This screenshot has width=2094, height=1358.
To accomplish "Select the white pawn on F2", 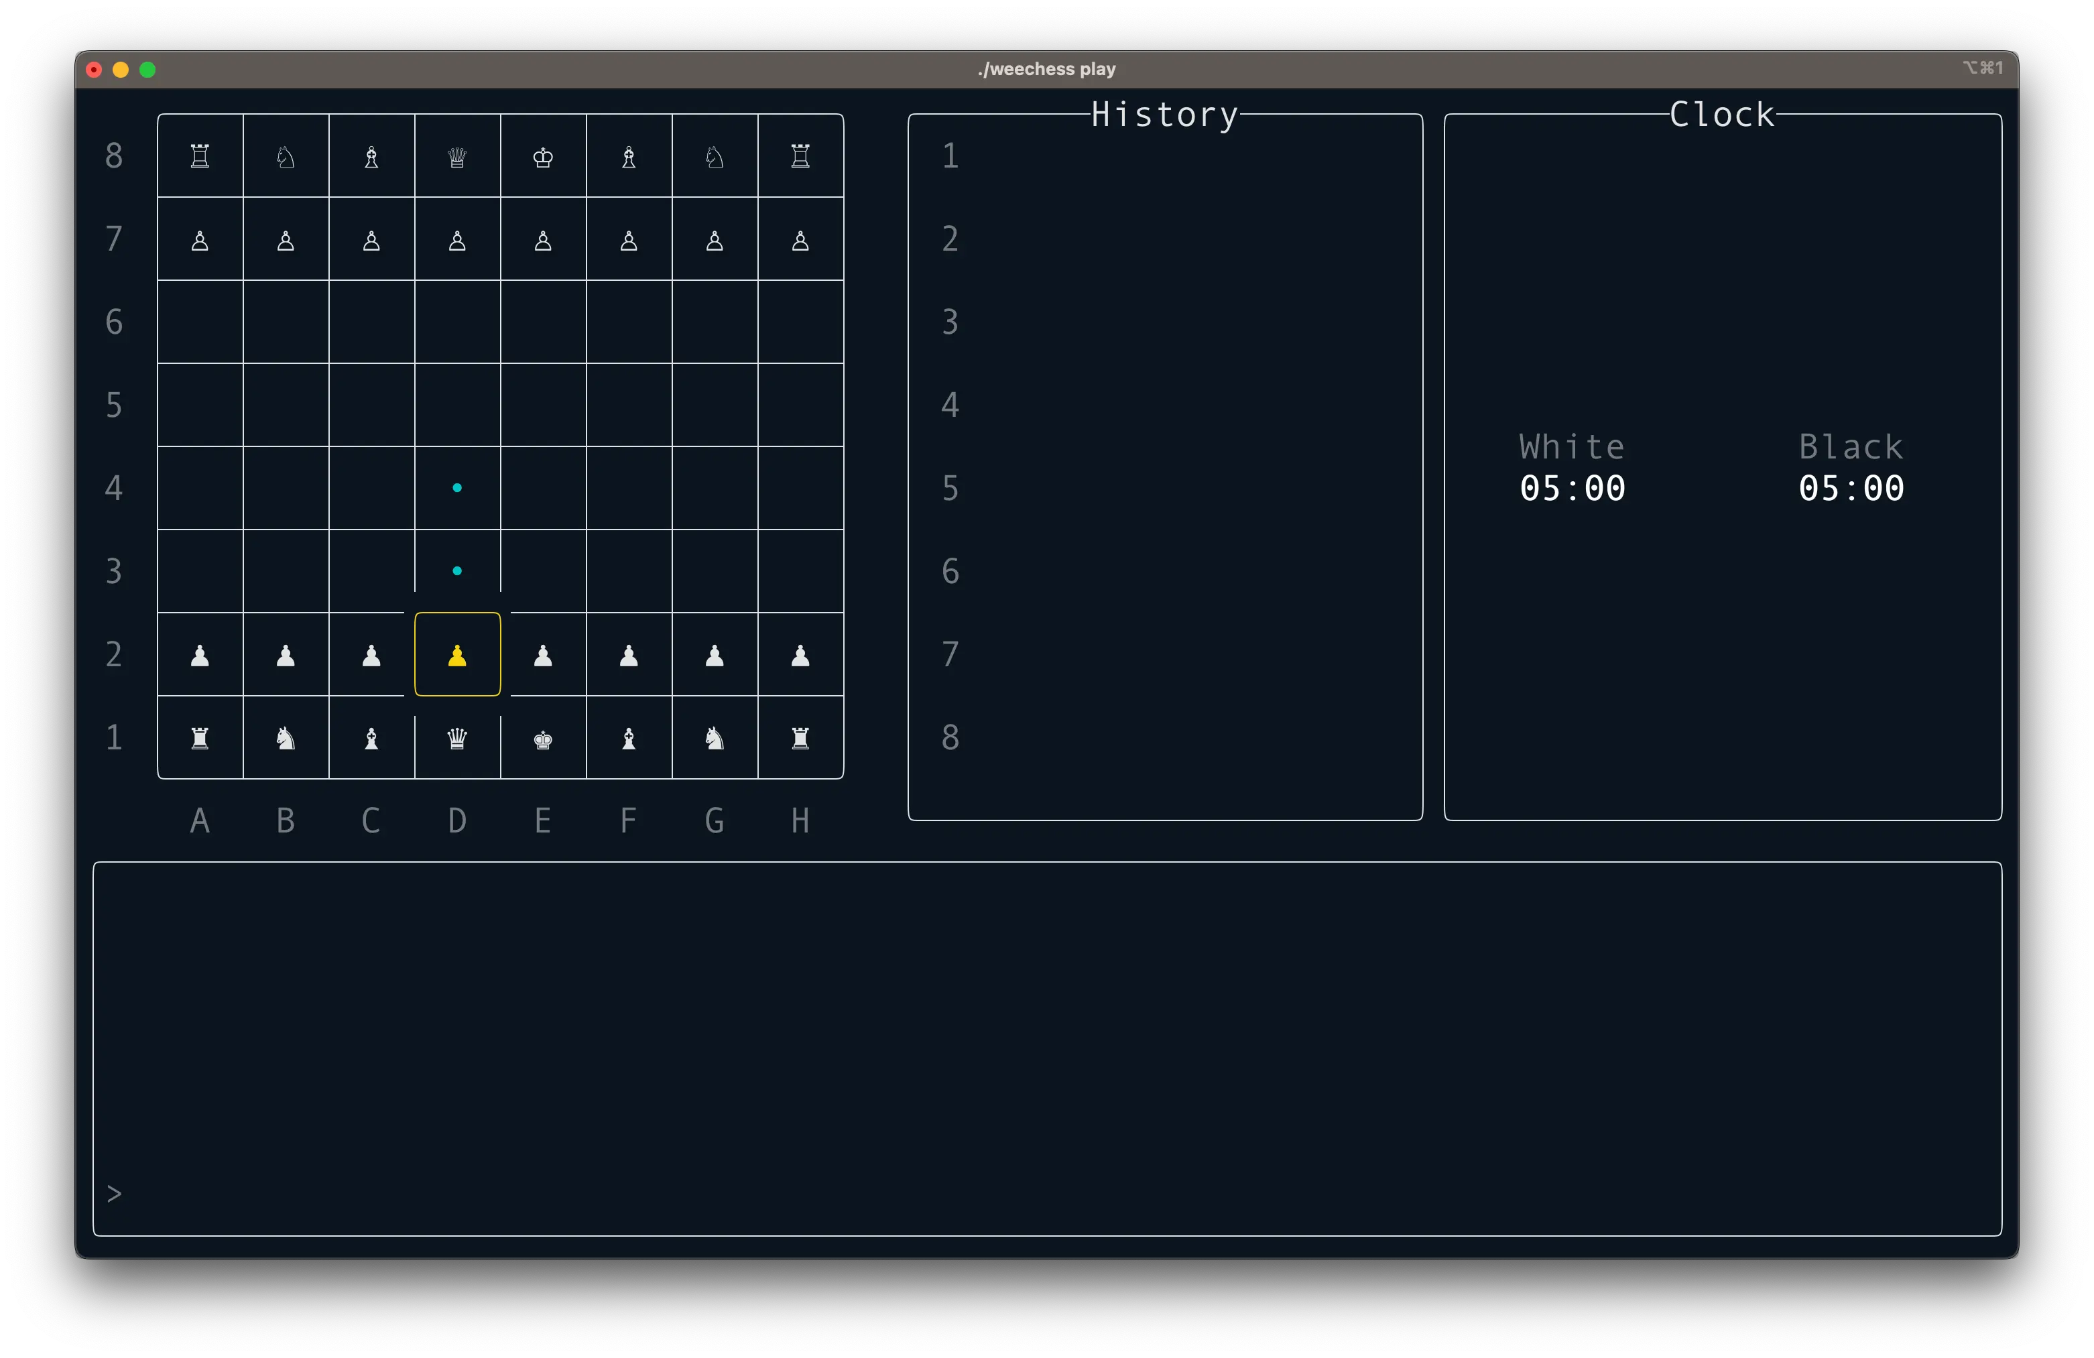I will pyautogui.click(x=628, y=656).
